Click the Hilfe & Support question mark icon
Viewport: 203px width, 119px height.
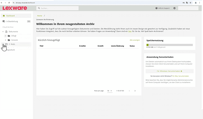tap(156, 8)
